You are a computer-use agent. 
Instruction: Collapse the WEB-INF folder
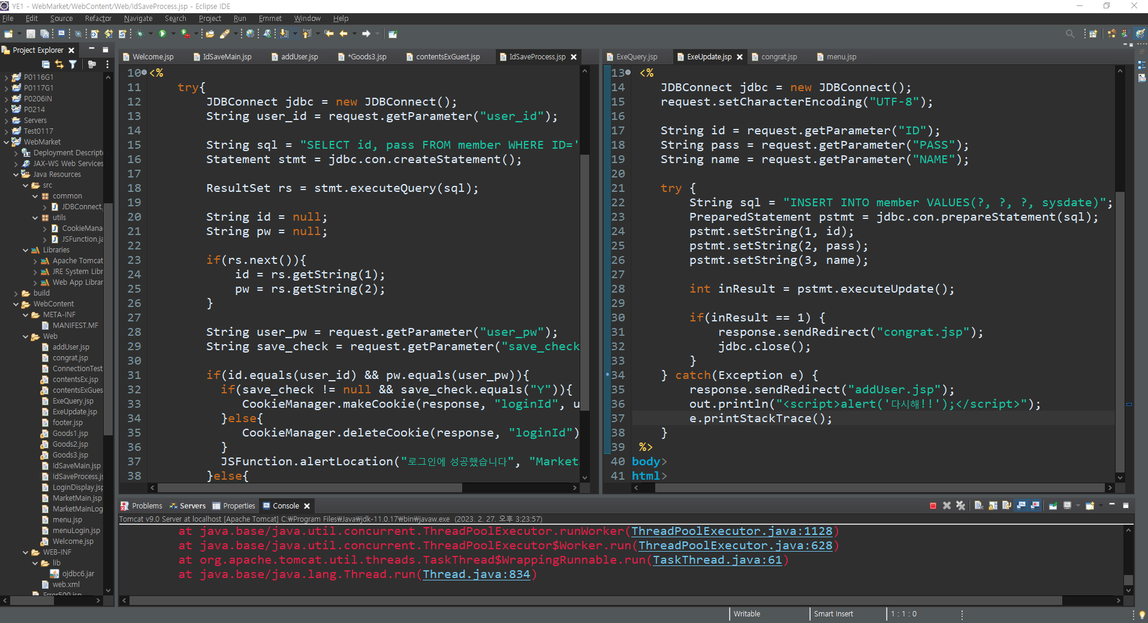(x=25, y=552)
